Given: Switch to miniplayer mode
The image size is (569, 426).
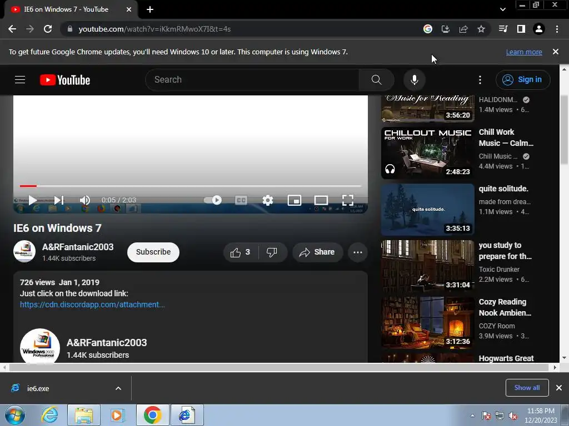Looking at the screenshot, I should click(295, 200).
